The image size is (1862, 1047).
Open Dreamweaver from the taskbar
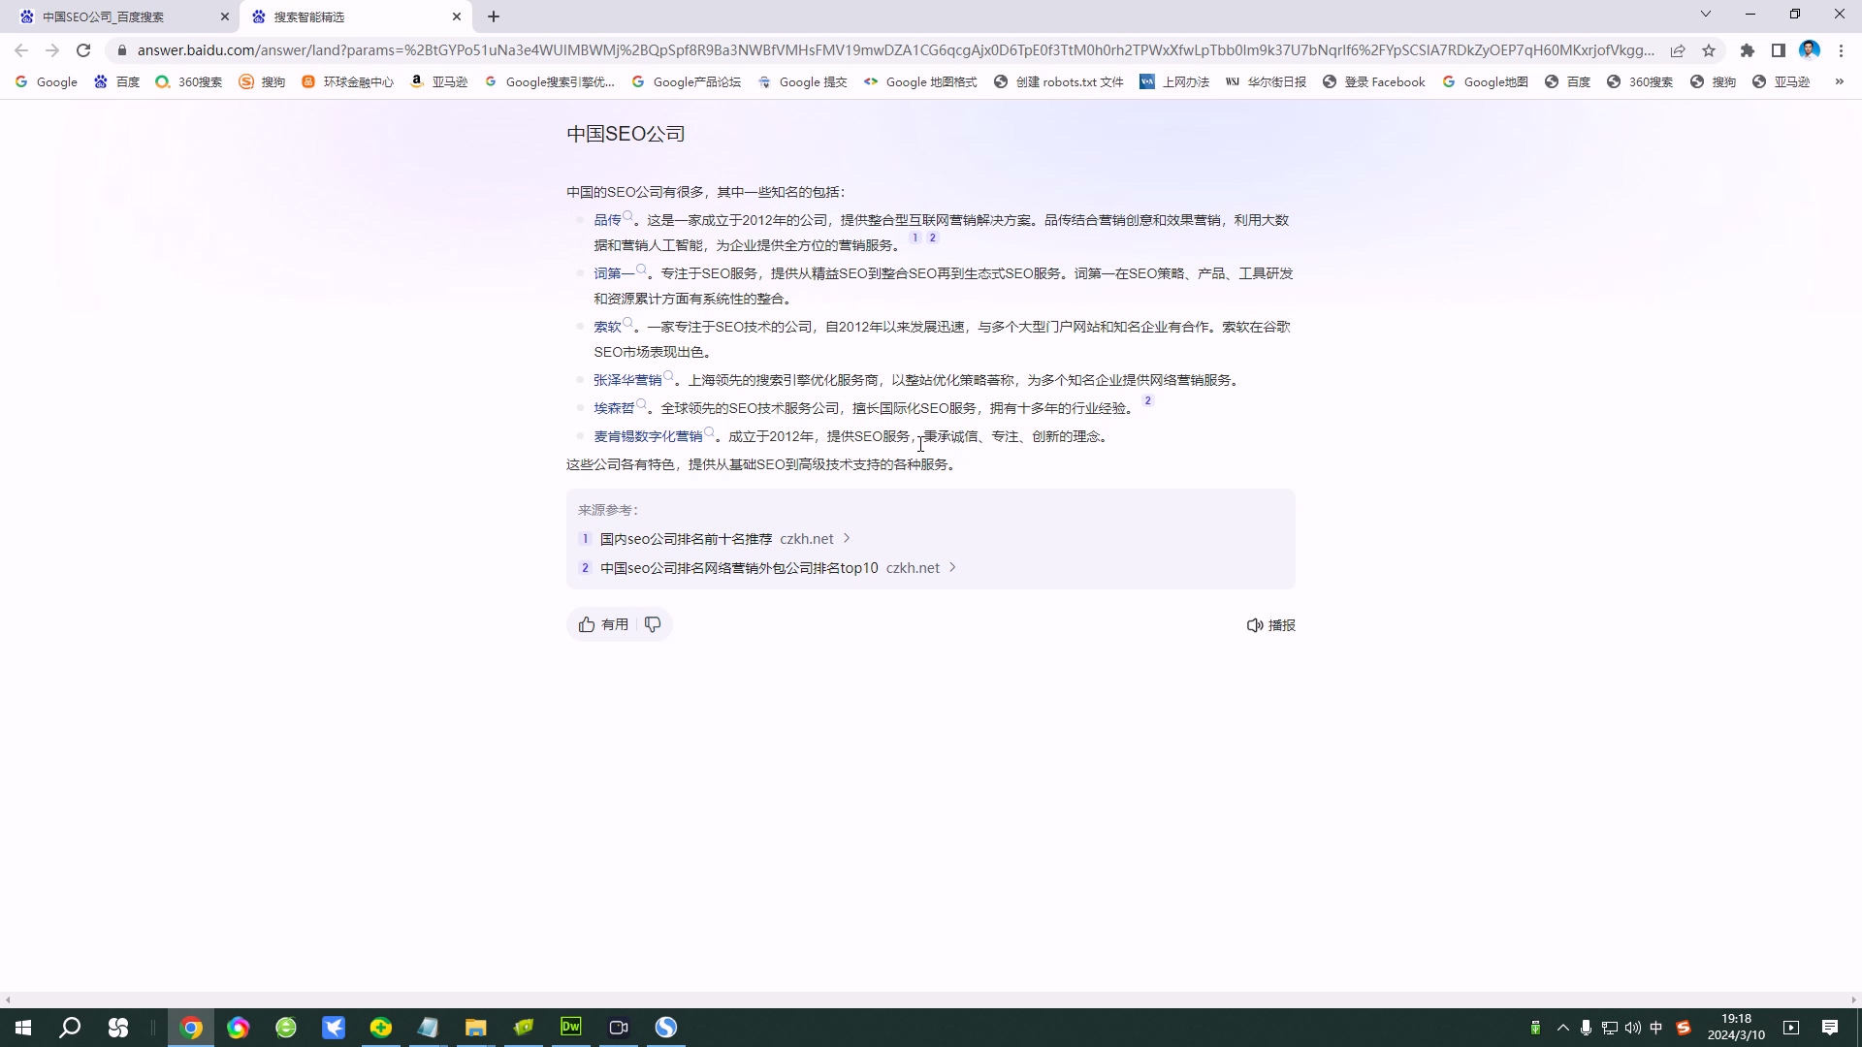571,1028
